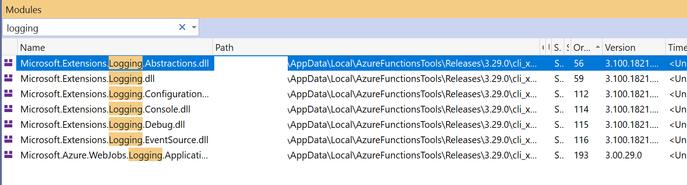
Task: Click the module icon for Logging.Abstractions.dll
Action: point(8,63)
